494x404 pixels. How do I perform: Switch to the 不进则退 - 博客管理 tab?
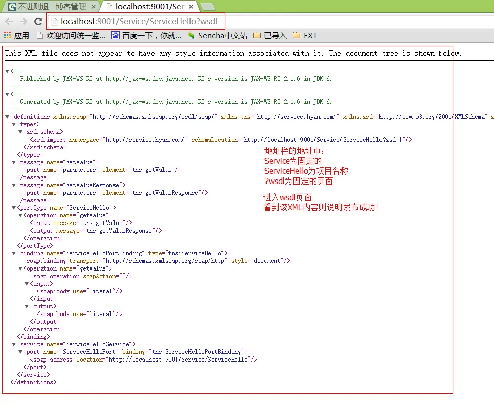tap(51, 7)
